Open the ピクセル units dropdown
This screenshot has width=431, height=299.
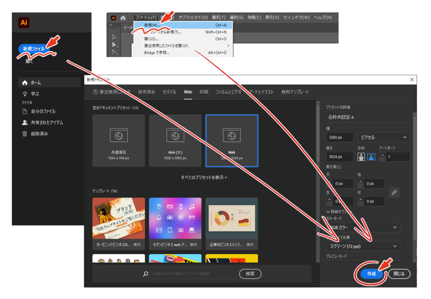(x=384, y=137)
